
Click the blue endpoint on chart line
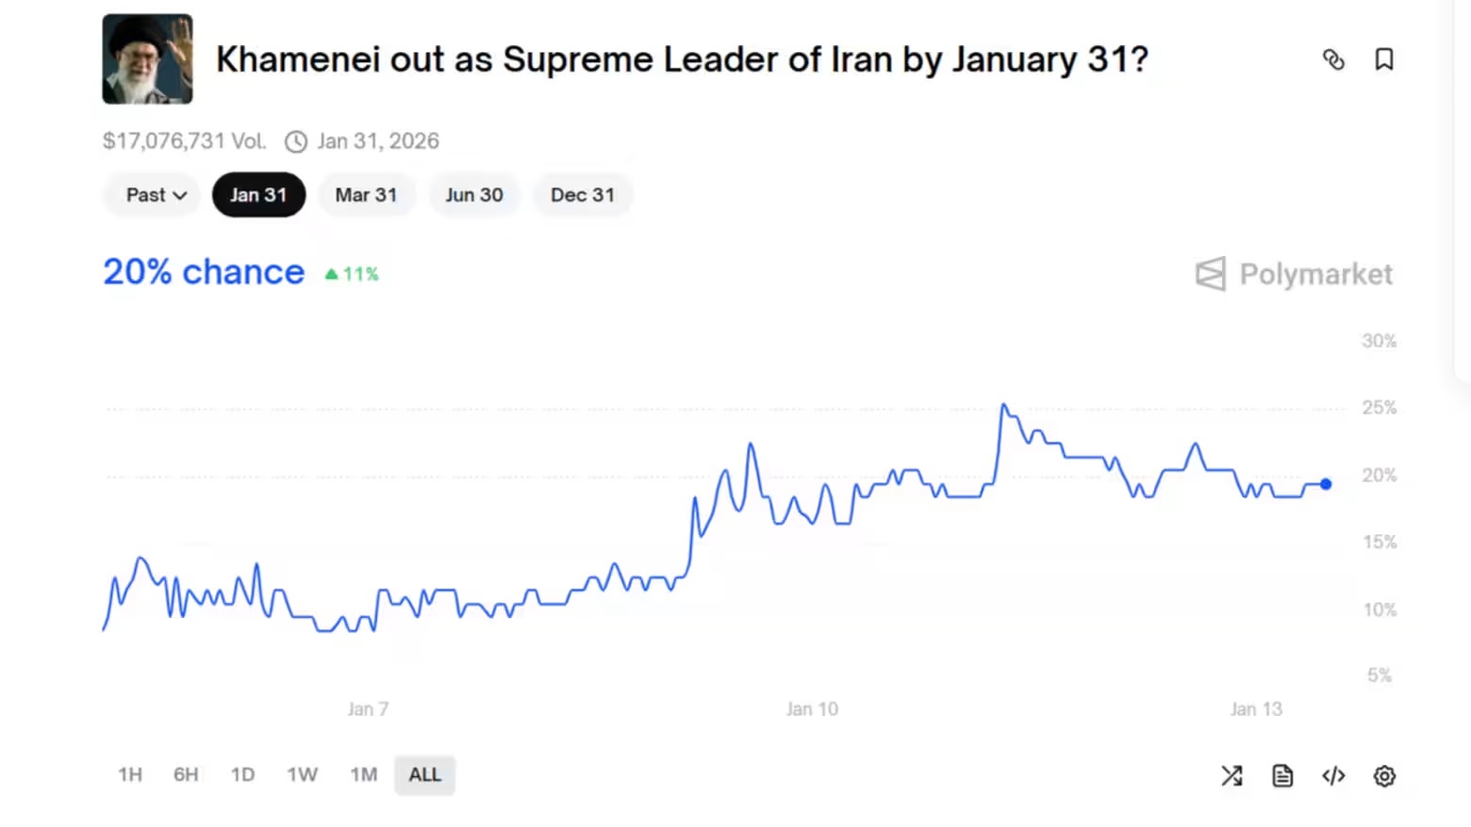click(1326, 484)
